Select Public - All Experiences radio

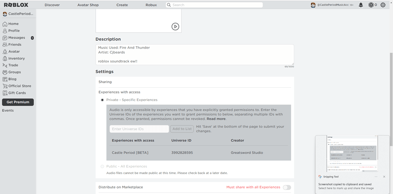pyautogui.click(x=102, y=166)
